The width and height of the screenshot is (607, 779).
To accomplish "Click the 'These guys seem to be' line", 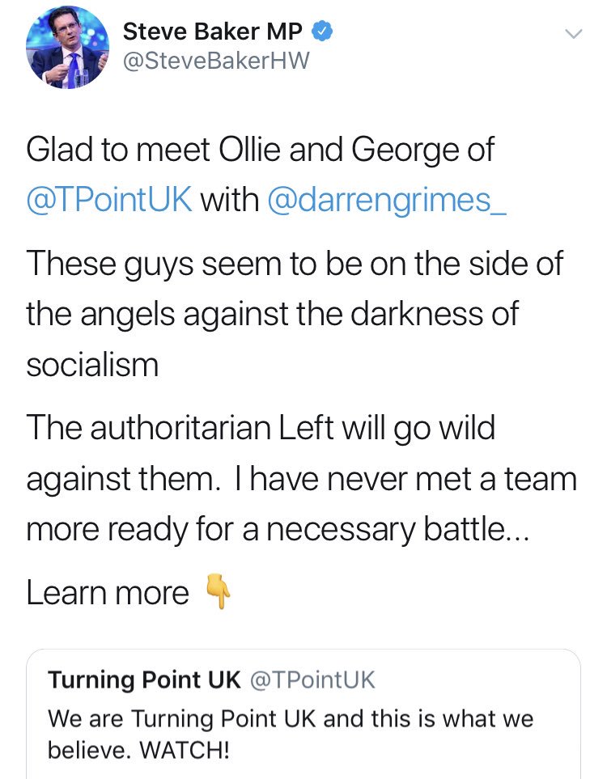I will coord(295,264).
